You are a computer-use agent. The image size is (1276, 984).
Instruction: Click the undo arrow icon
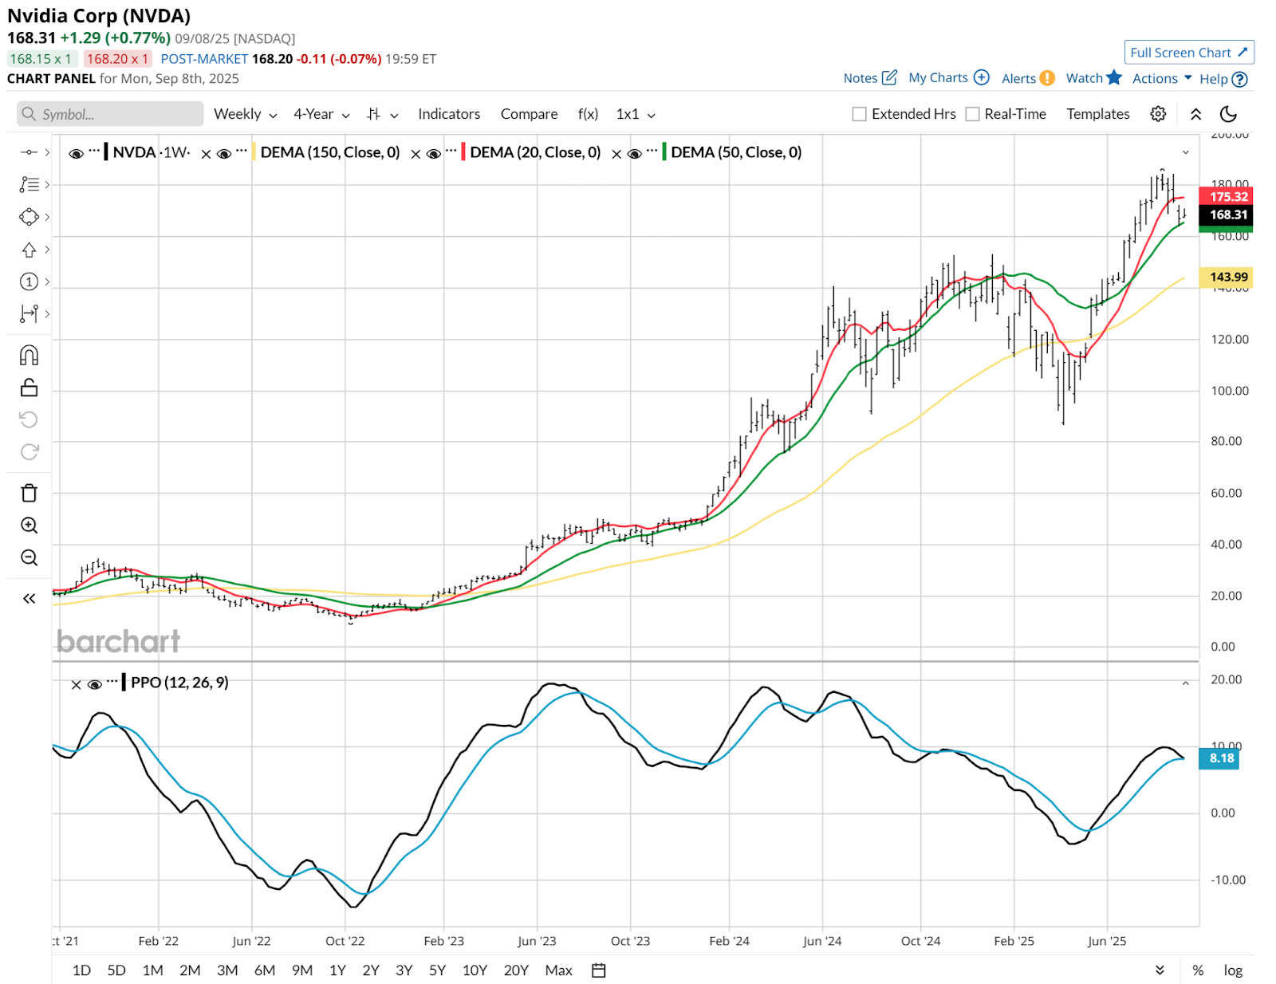[29, 419]
